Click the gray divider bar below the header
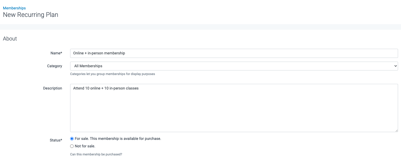 pyautogui.click(x=200, y=27)
